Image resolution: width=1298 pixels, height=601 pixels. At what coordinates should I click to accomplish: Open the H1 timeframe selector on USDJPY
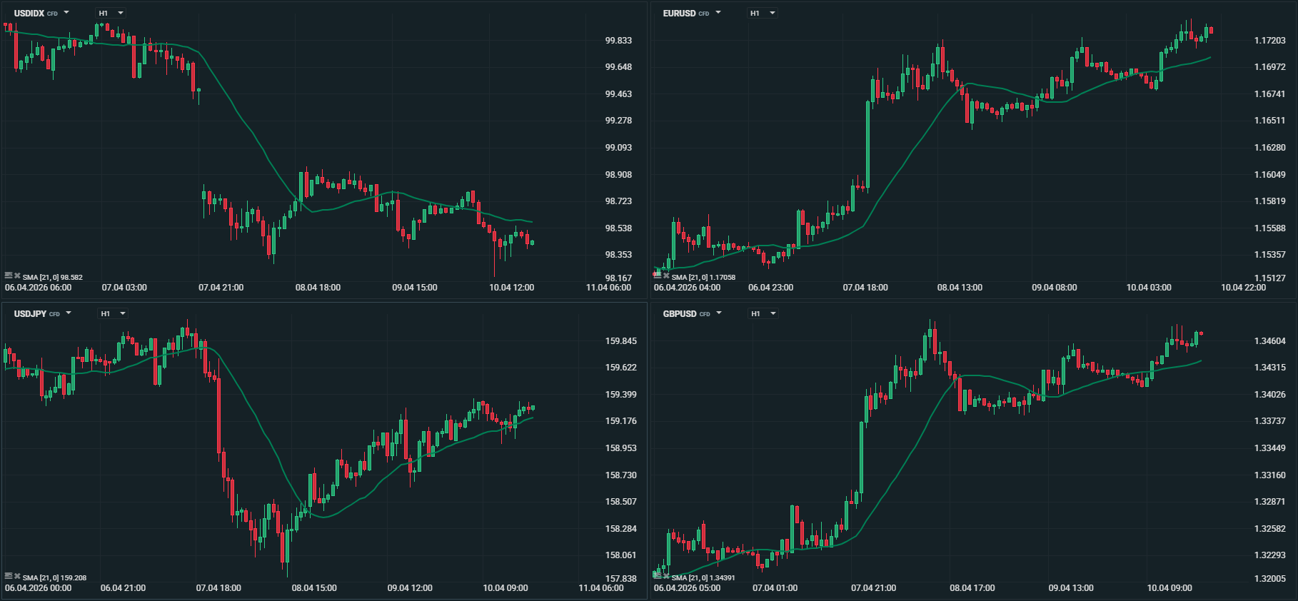[x=113, y=313]
